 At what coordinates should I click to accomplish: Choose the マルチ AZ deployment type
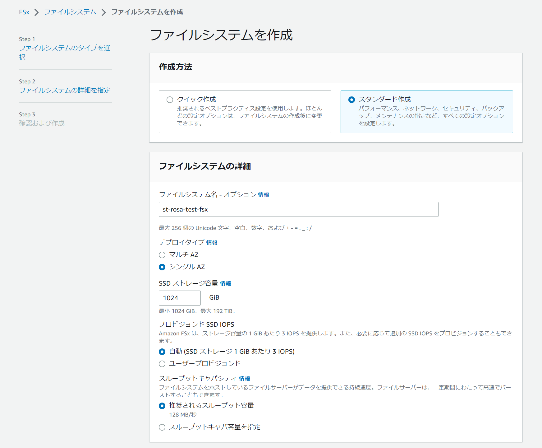point(162,255)
